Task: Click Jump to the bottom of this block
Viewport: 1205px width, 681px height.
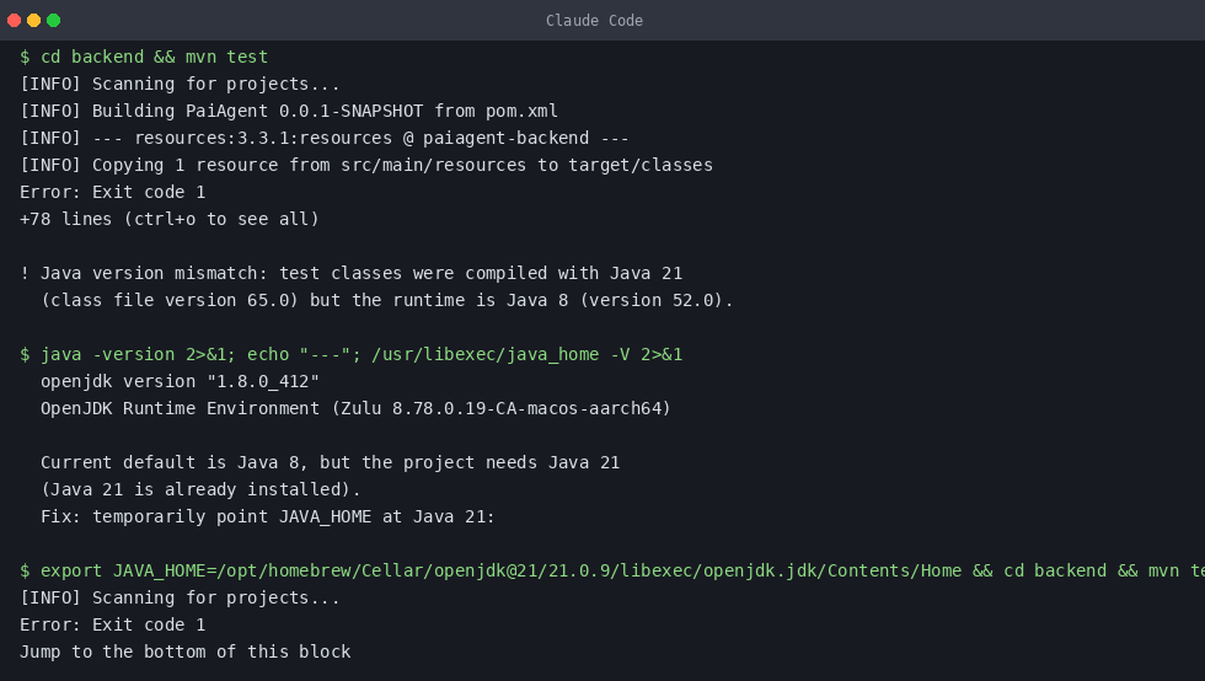Action: (185, 651)
